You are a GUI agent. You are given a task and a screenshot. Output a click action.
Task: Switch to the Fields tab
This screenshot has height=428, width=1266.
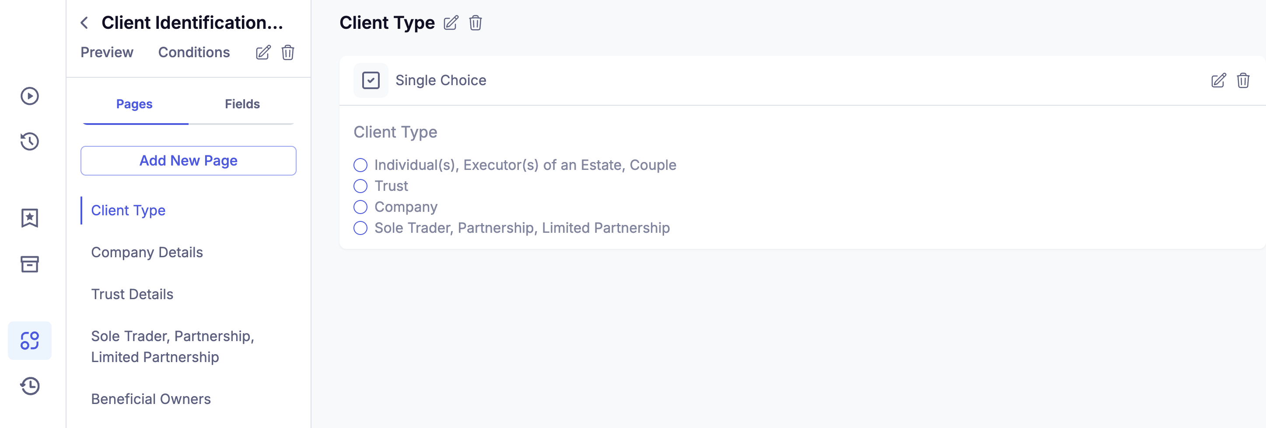[242, 104]
